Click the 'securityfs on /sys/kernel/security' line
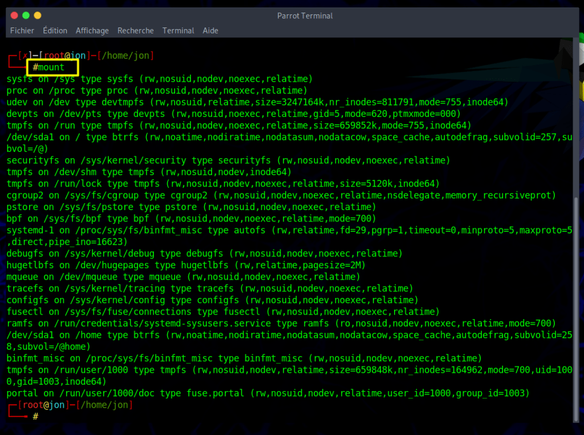The image size is (584, 435). [x=228, y=160]
